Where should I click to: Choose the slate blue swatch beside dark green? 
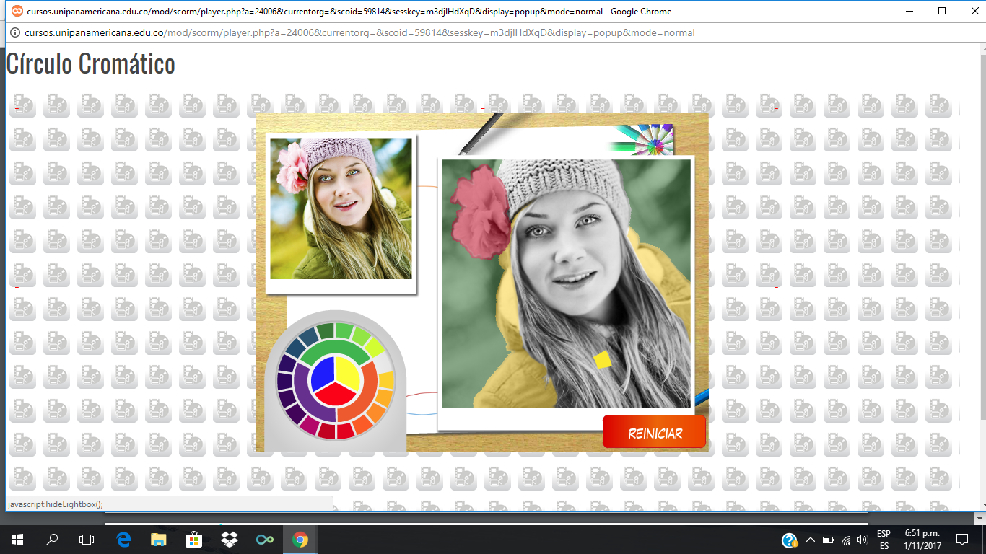click(309, 336)
